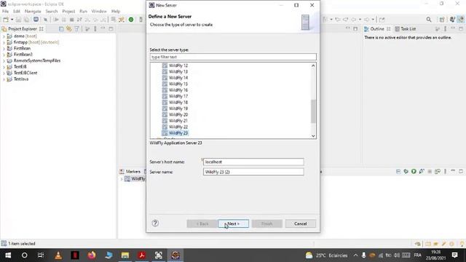Expand RemoteSystemsTempFiles project node
Image resolution: width=466 pixels, height=262 pixels.
tap(4, 60)
